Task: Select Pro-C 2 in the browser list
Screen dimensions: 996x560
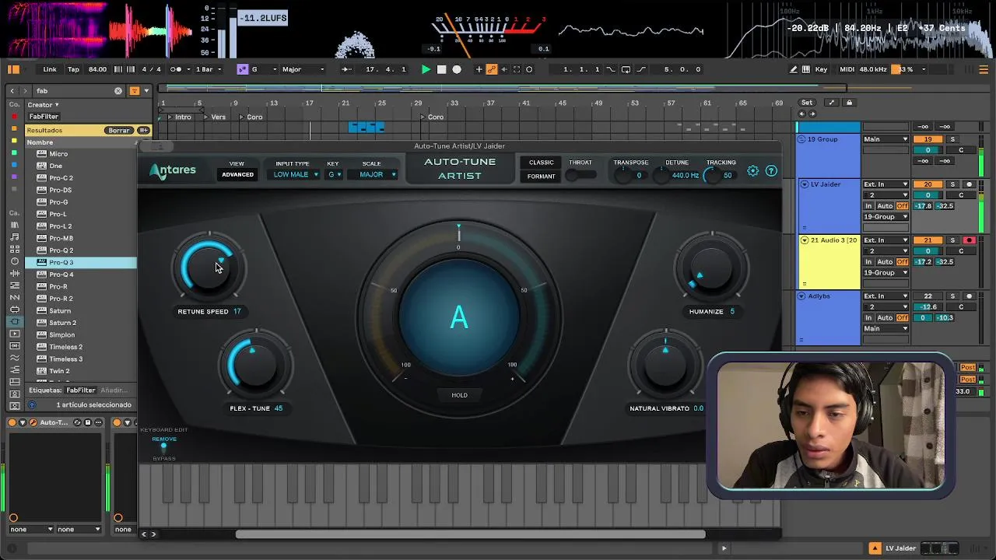Action: tap(81, 178)
